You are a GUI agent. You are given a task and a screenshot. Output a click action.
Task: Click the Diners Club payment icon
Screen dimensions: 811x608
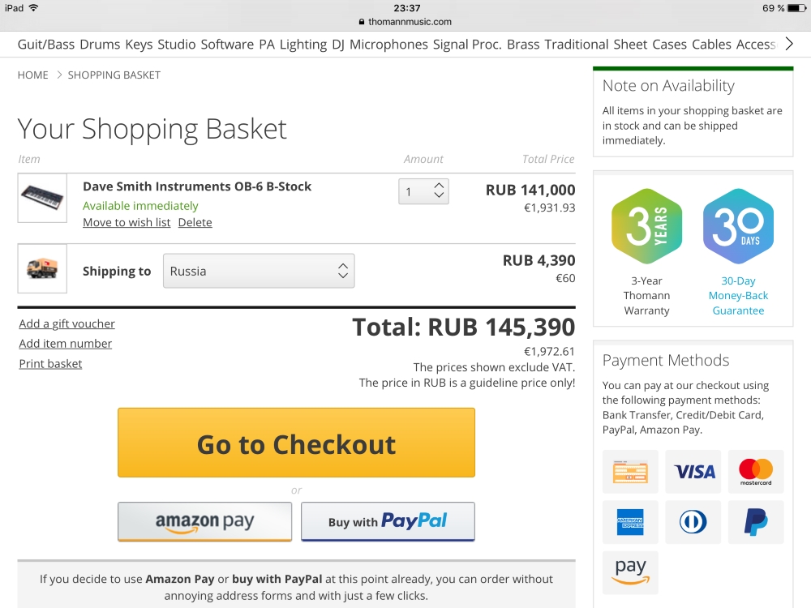pyautogui.click(x=693, y=522)
